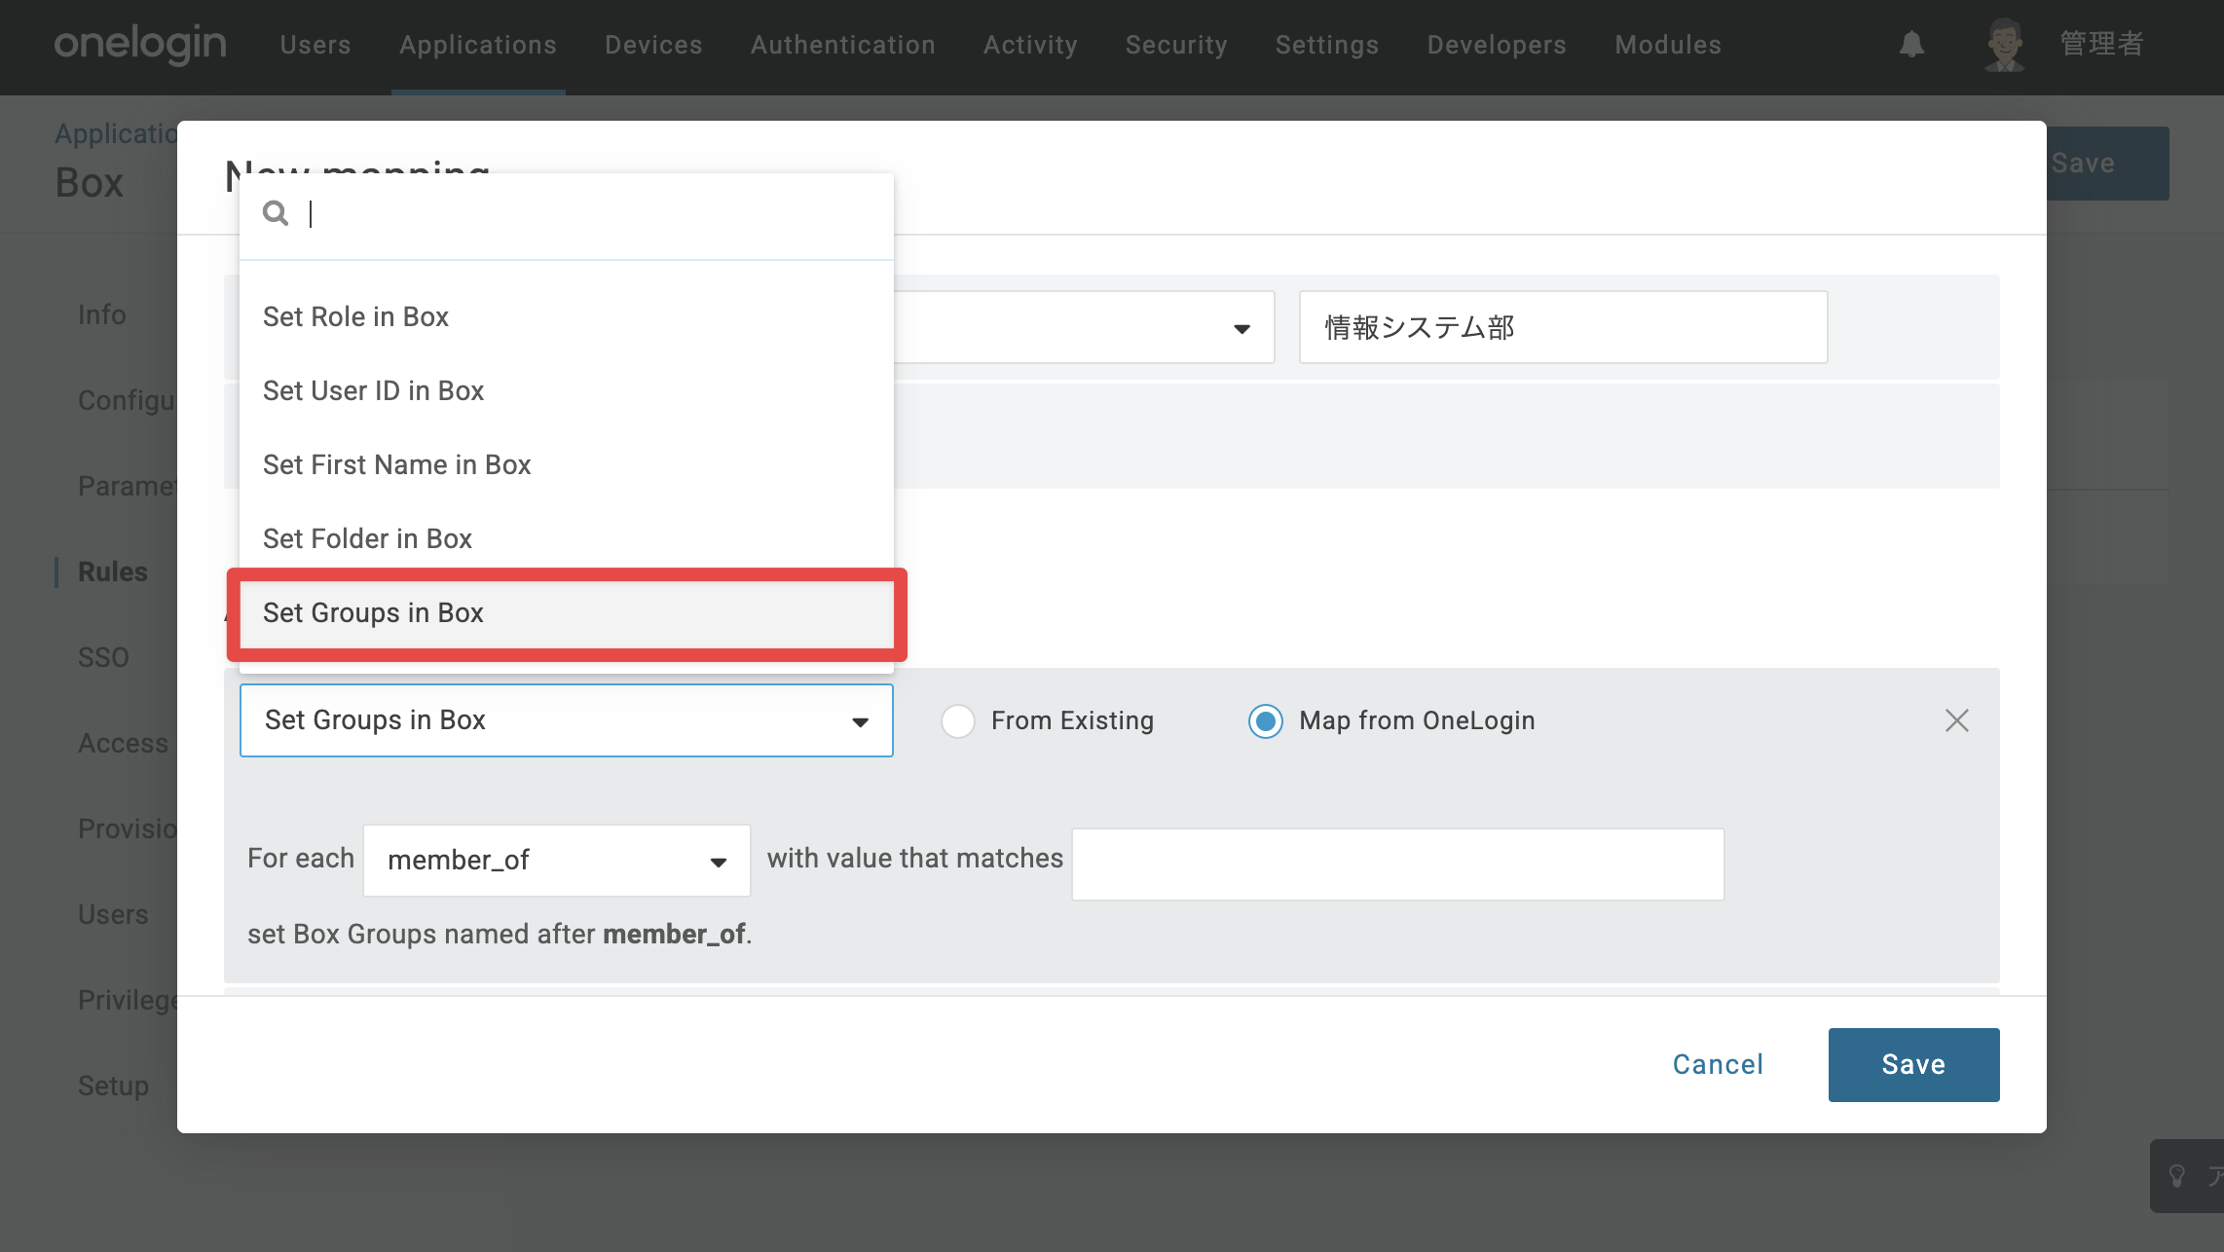Switch to the Rules side tab

tap(113, 571)
